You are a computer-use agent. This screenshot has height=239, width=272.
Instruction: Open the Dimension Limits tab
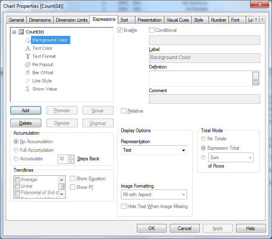point(71,20)
